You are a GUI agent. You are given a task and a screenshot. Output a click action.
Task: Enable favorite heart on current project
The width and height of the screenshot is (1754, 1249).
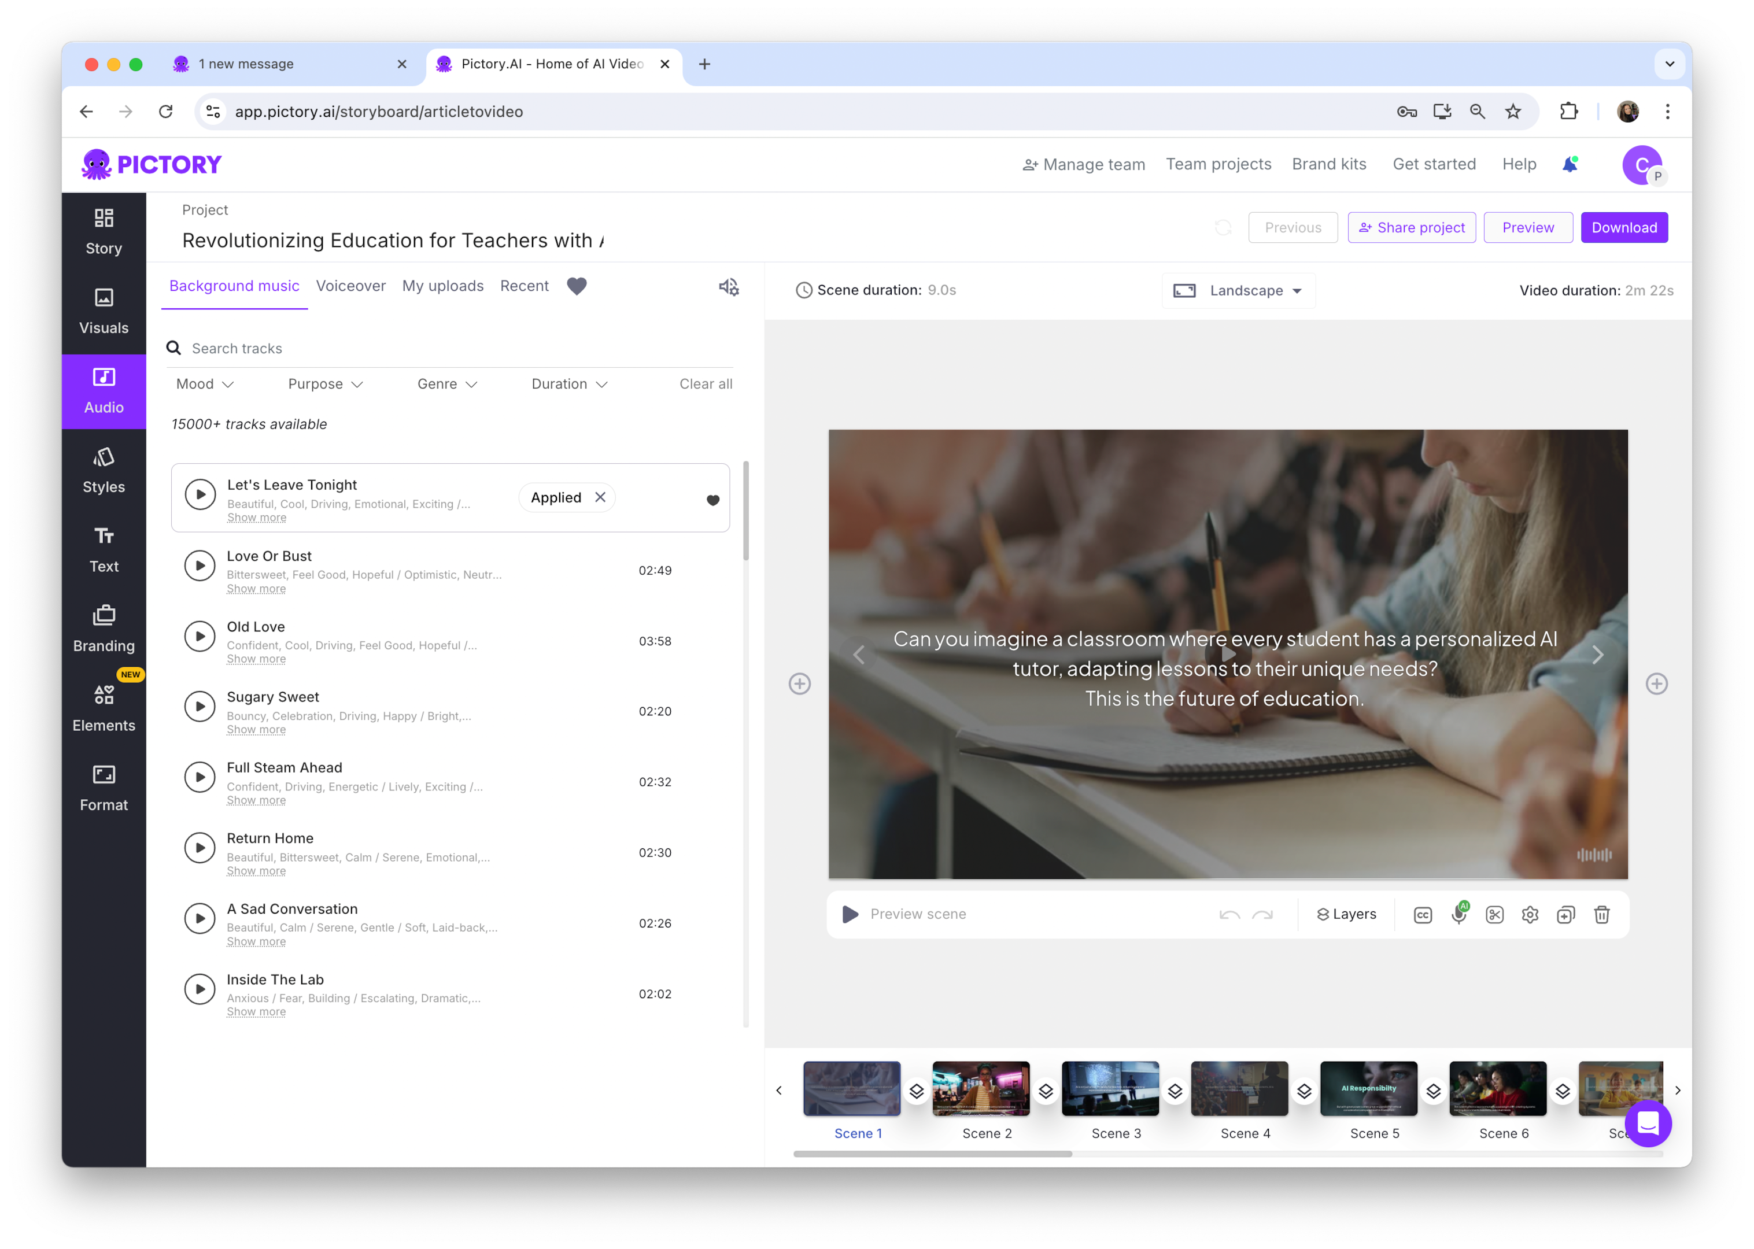coord(579,287)
